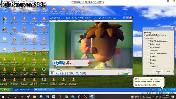This screenshot has width=176, height=99.
Task: Skip to next media in VLC
Action: click(x=64, y=73)
